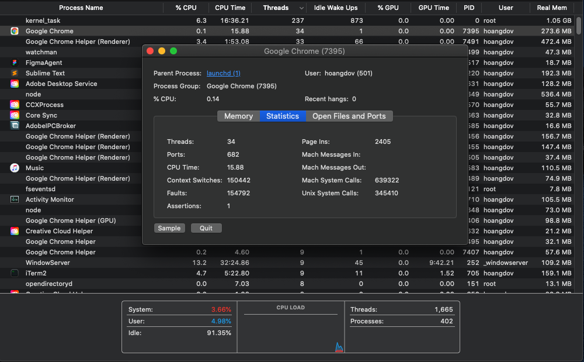
Task: Click the CCXProcess icon
Action: click(x=15, y=105)
